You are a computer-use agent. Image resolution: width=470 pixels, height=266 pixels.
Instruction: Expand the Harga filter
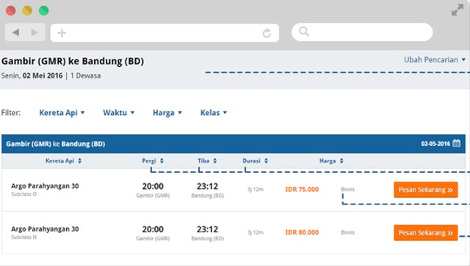click(x=167, y=113)
